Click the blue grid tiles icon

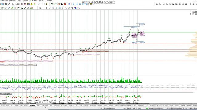point(3,4)
